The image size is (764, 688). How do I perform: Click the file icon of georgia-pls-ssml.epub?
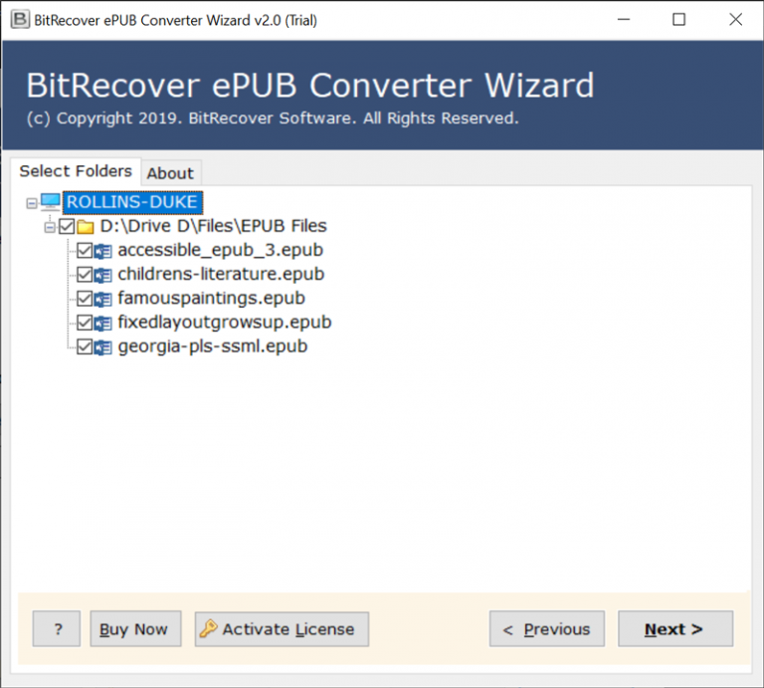pos(102,347)
